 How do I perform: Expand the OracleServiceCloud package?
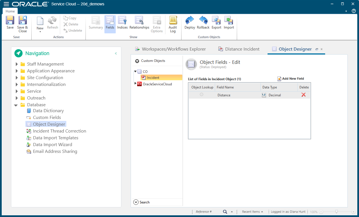click(x=135, y=84)
